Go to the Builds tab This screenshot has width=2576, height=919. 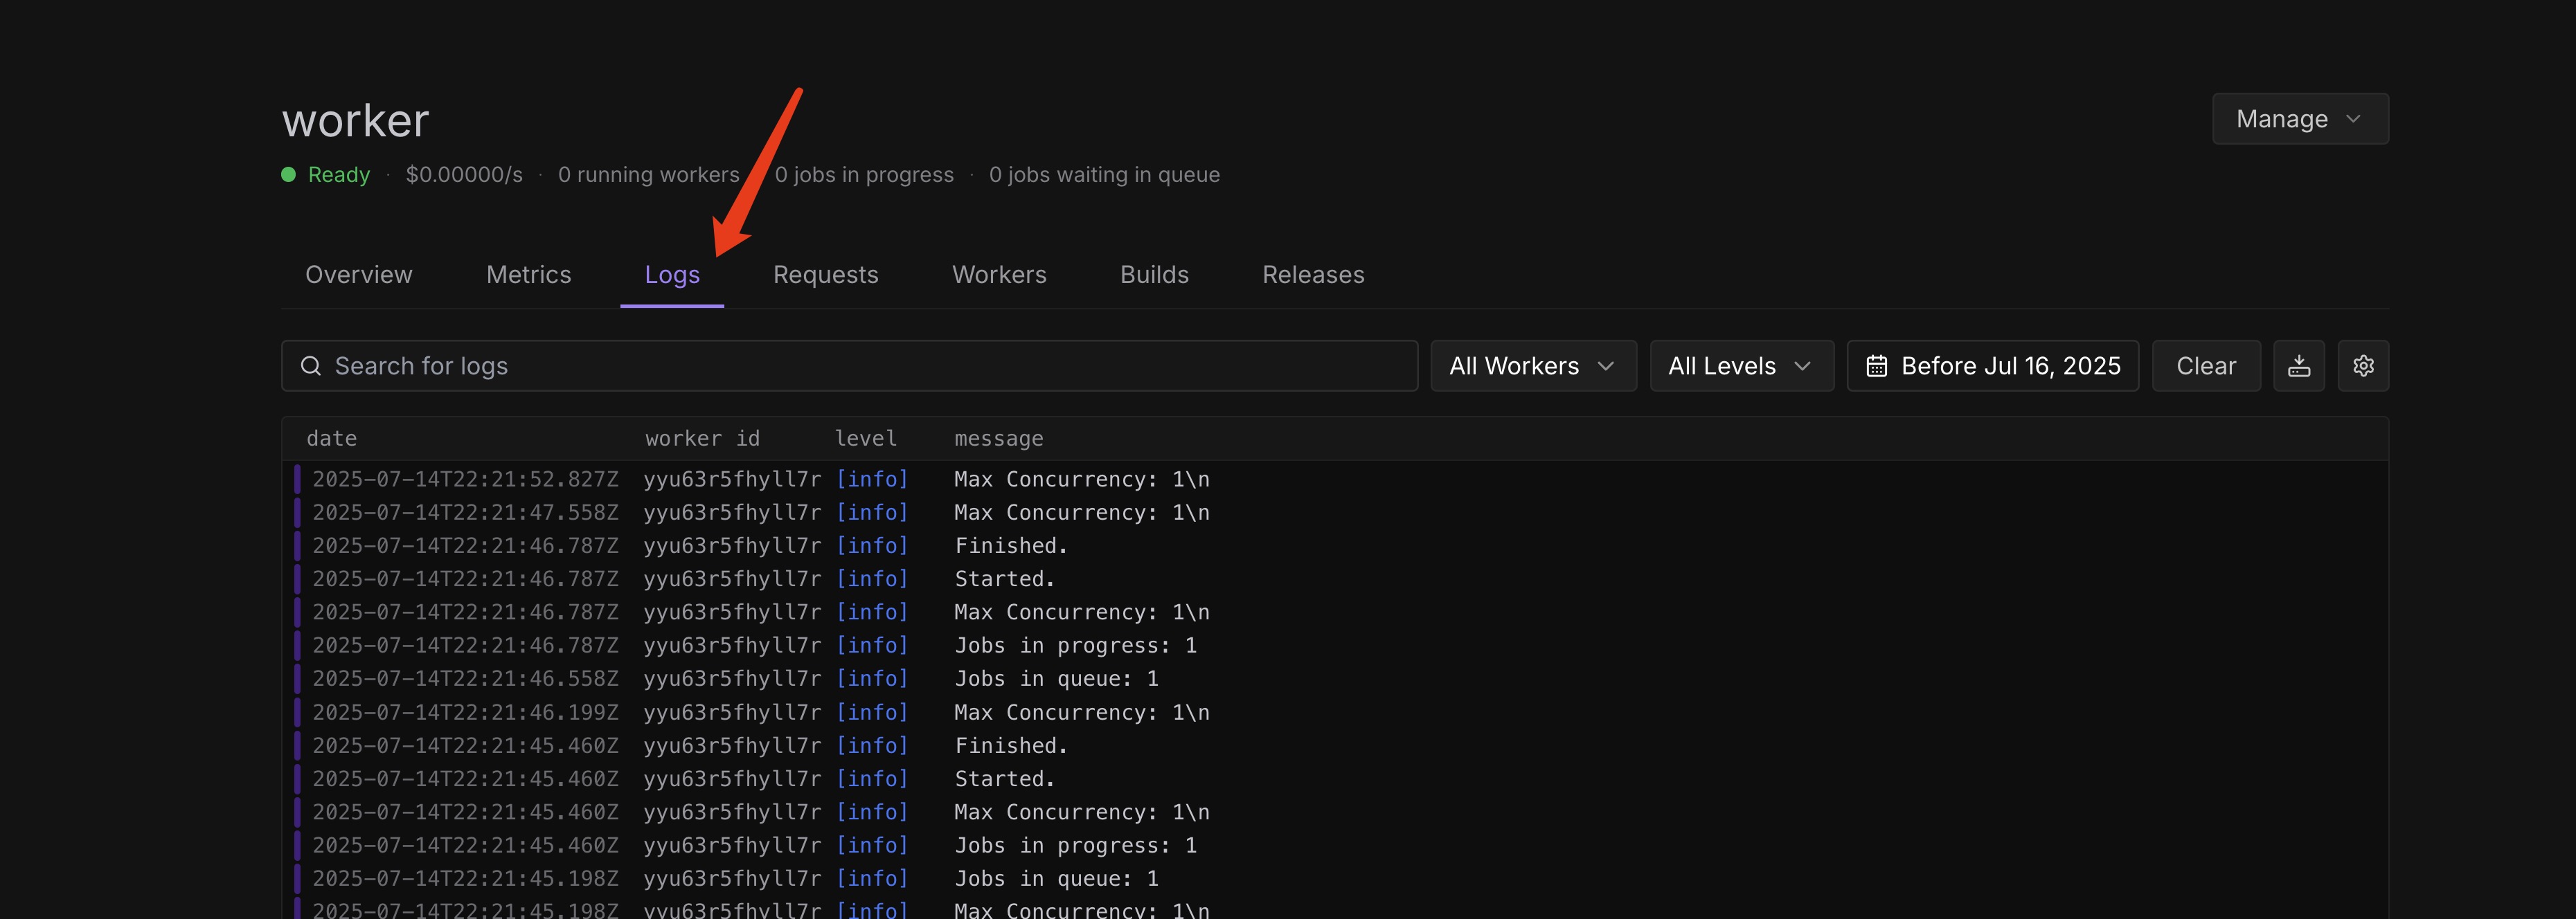pyautogui.click(x=1153, y=275)
